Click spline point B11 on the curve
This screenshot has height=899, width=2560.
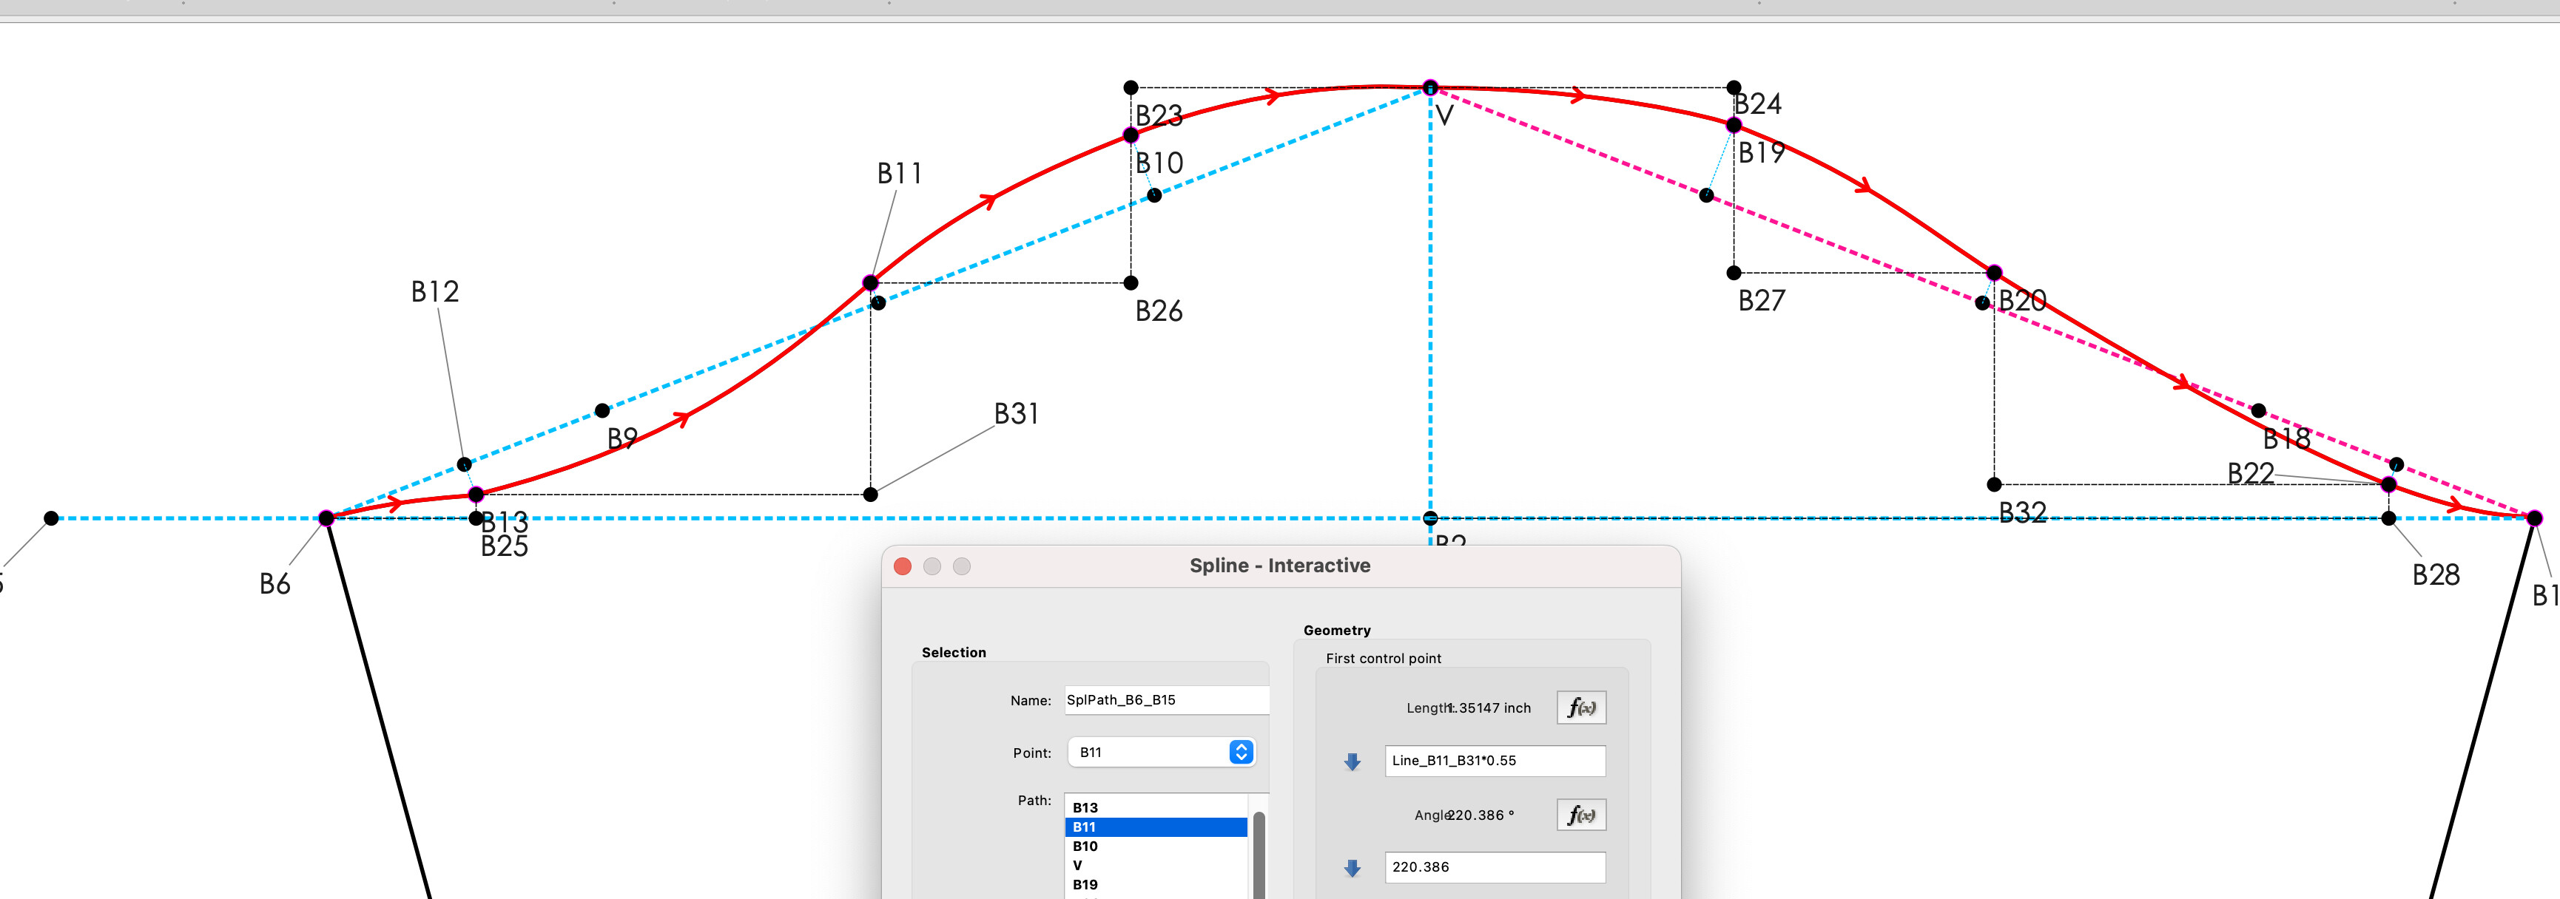click(x=871, y=282)
